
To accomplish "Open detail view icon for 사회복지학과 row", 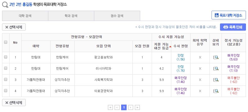I will click(216, 80).
